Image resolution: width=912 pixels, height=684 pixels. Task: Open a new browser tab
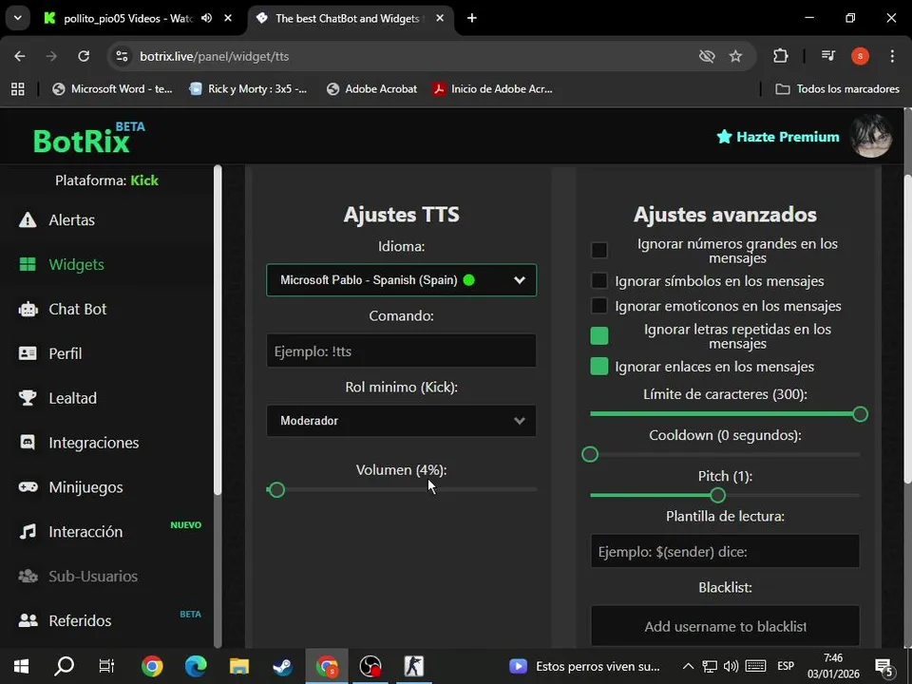(472, 18)
